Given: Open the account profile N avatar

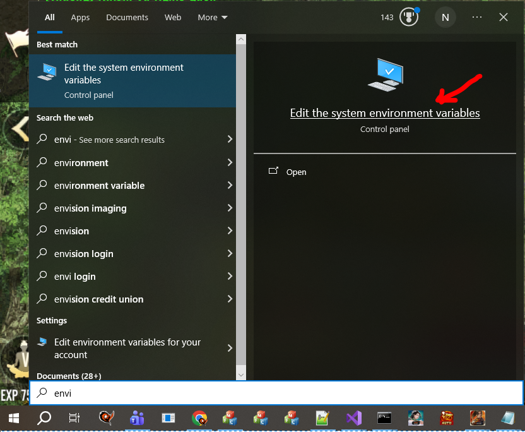Looking at the screenshot, I should pos(445,18).
